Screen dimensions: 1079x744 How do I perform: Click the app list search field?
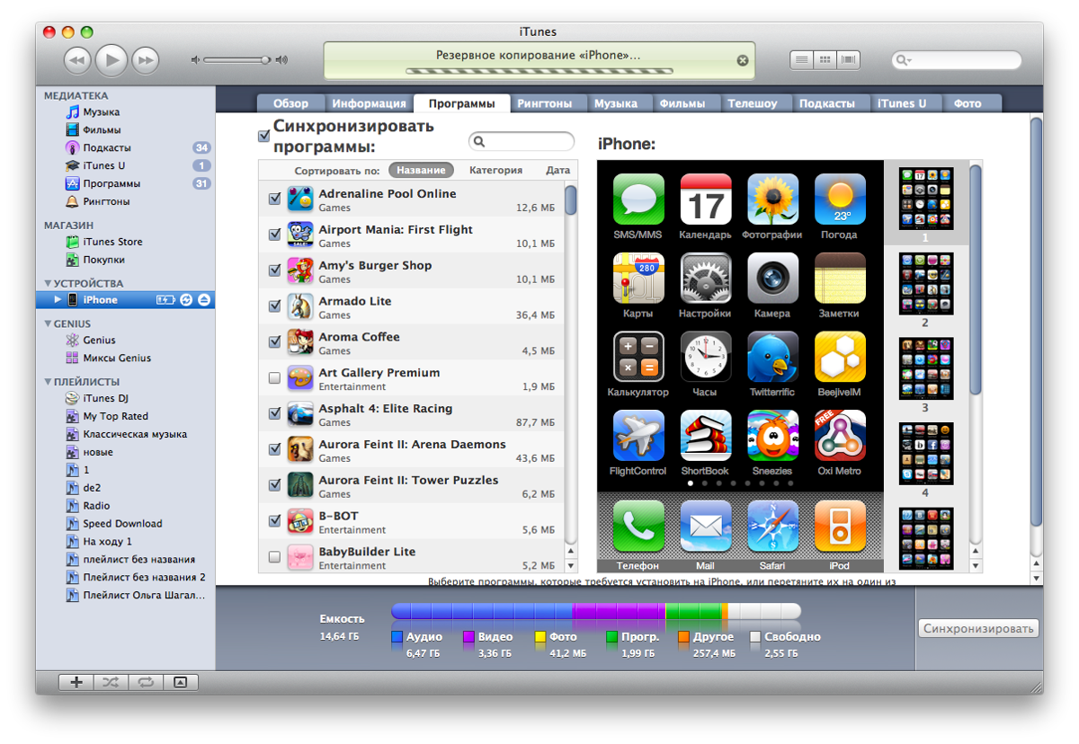pyautogui.click(x=522, y=141)
